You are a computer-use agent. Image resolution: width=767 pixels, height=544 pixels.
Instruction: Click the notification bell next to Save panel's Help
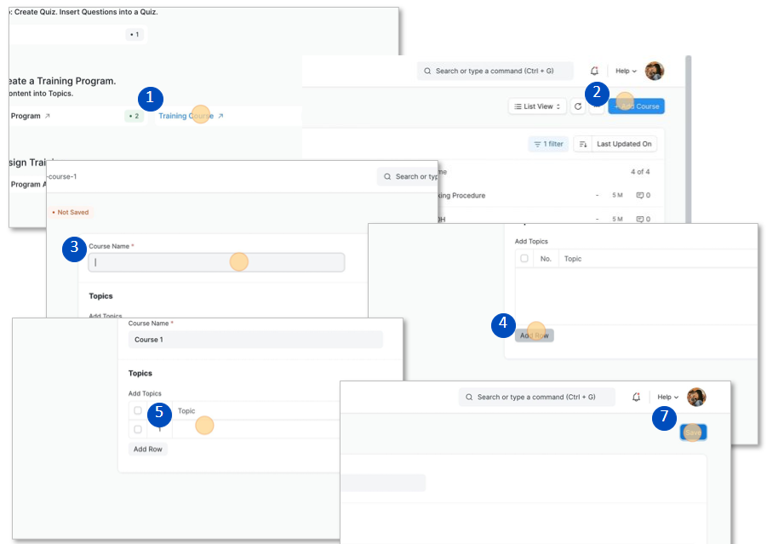point(636,397)
